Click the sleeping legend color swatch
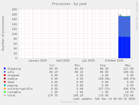The width and height of the screenshot is (139, 105). (5, 68)
